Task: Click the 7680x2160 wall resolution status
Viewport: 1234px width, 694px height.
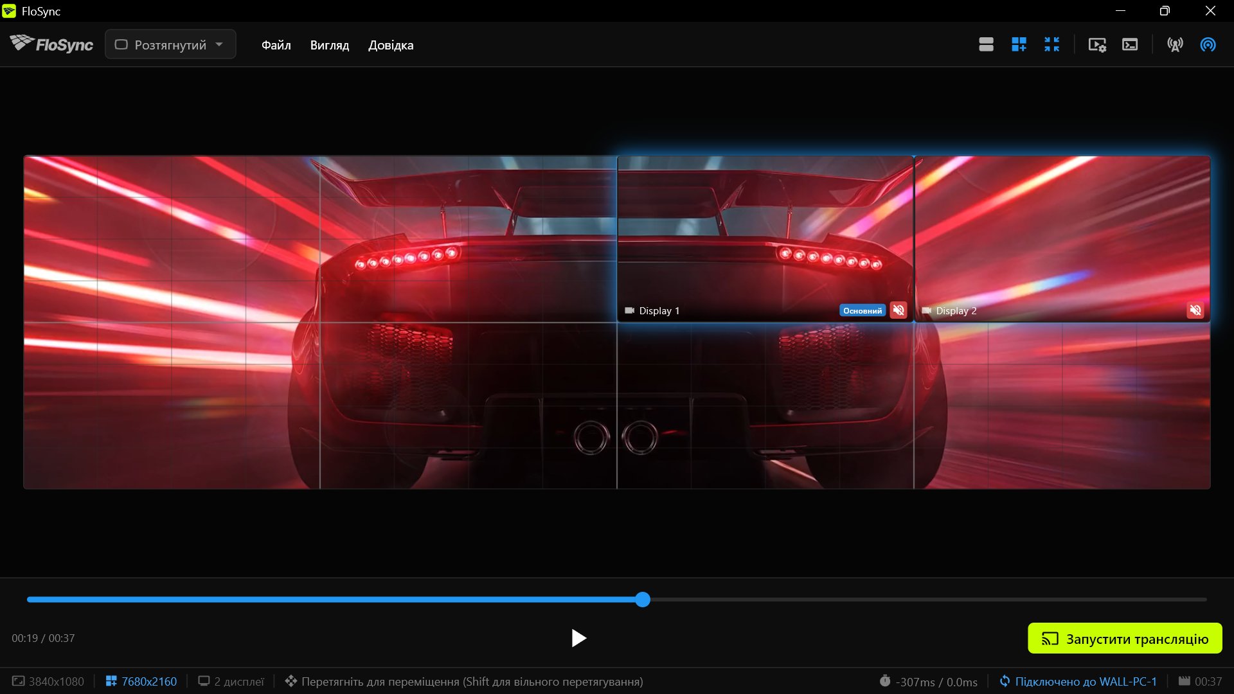Action: [149, 681]
